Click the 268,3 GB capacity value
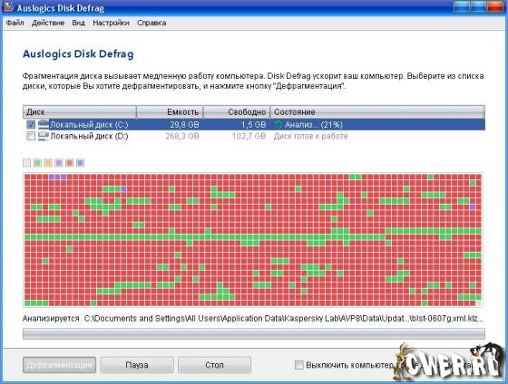Screen dimensions: 508x384 [x=182, y=136]
